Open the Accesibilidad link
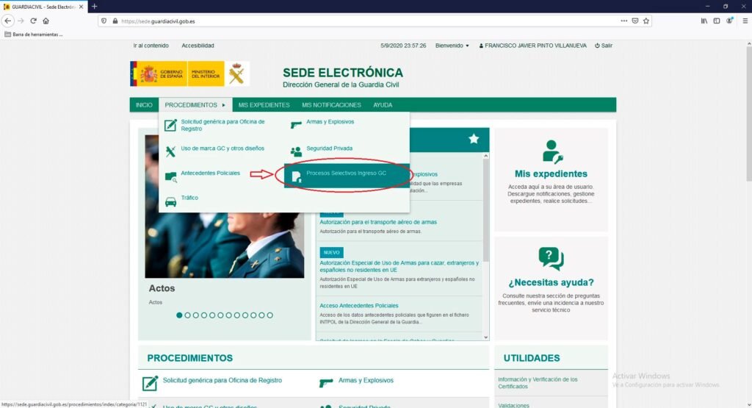752x408 pixels. pos(198,46)
